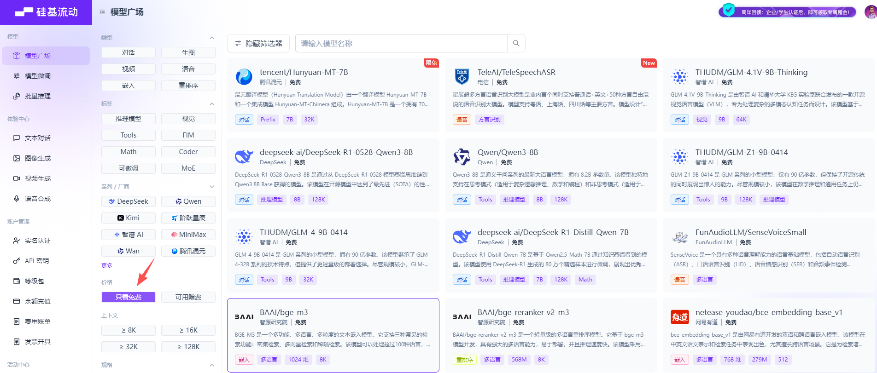Open 模型广场 in the sidebar

(x=46, y=56)
